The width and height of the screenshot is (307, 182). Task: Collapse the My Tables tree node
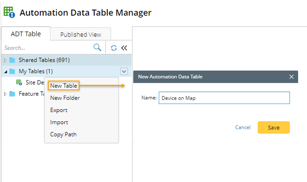click(5, 71)
